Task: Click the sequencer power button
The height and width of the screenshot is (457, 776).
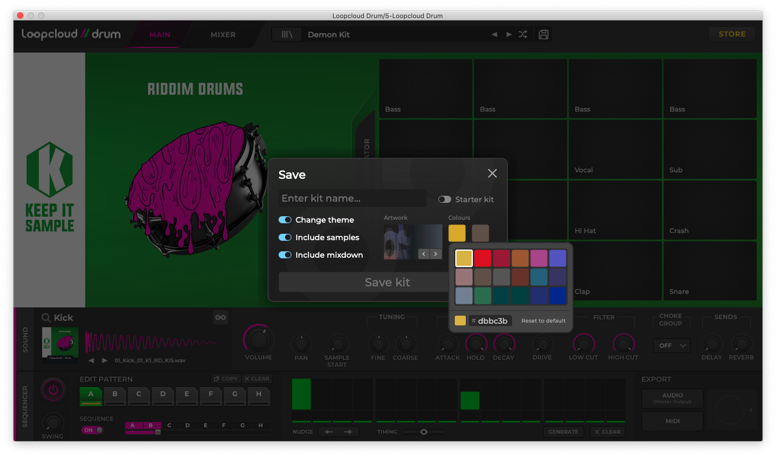Action: [x=53, y=390]
